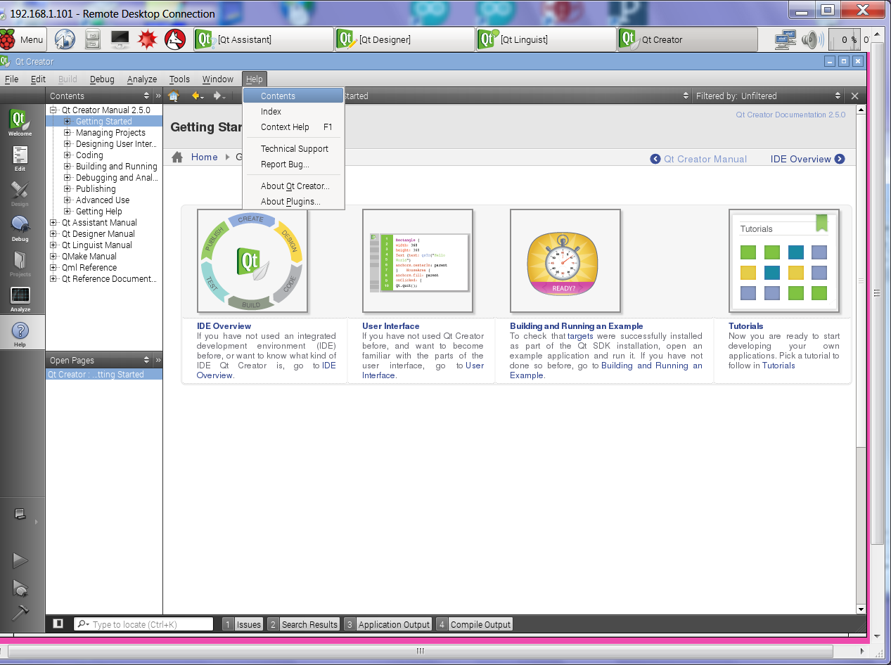Viewport: 891px width, 665px height.
Task: Open the Tutorials heading link
Action: coord(745,326)
